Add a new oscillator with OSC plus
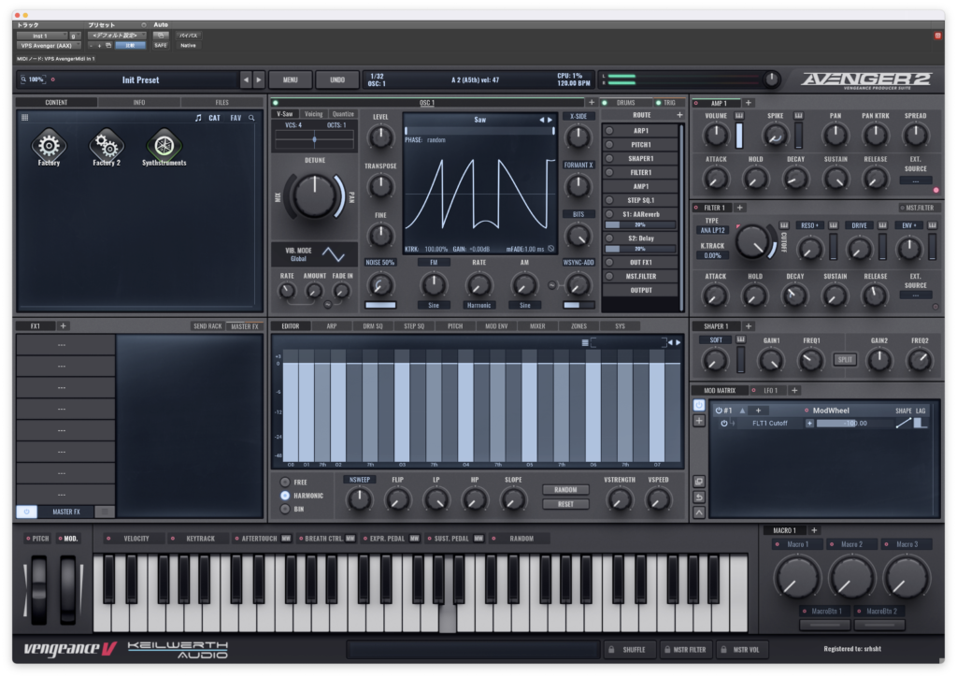Image resolution: width=957 pixels, height=678 pixels. tap(591, 102)
